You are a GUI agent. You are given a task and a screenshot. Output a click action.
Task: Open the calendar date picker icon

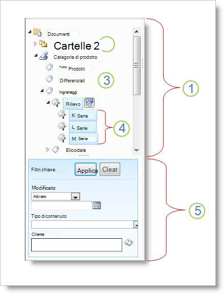click(97, 205)
